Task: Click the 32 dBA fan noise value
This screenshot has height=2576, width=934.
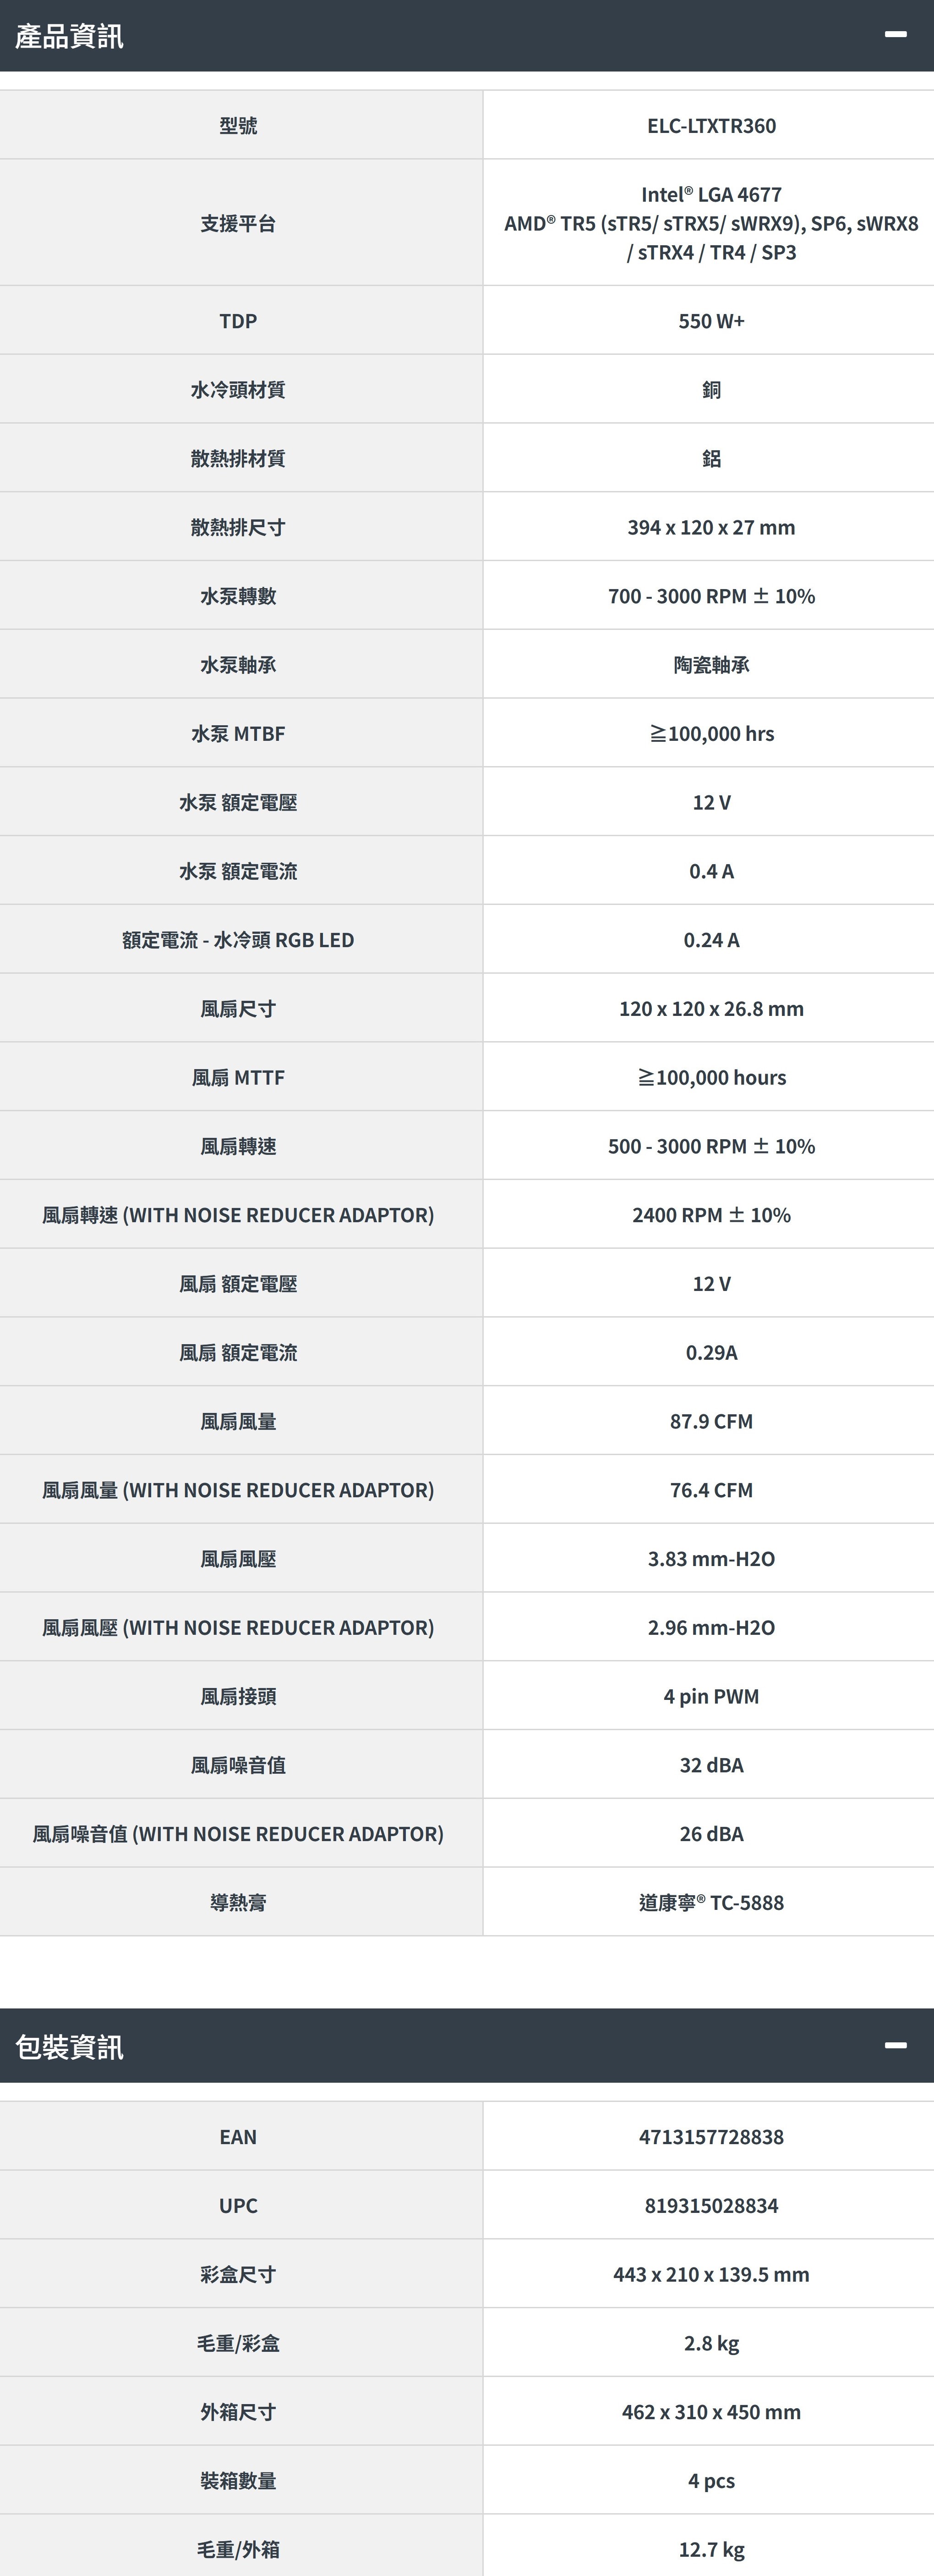Action: click(711, 1766)
